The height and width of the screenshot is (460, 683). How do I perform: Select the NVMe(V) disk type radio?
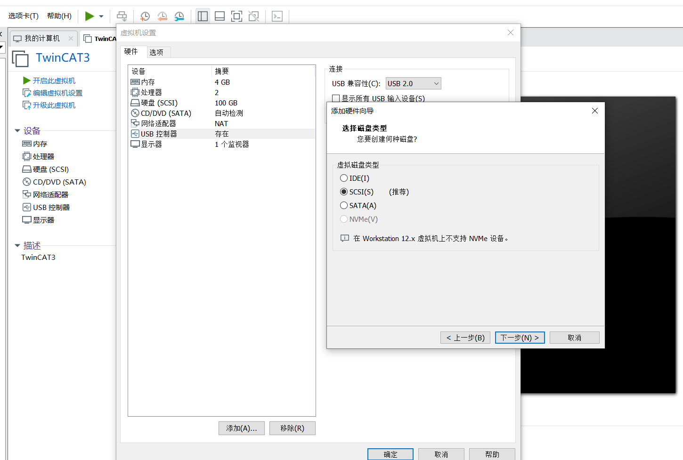[x=344, y=219]
